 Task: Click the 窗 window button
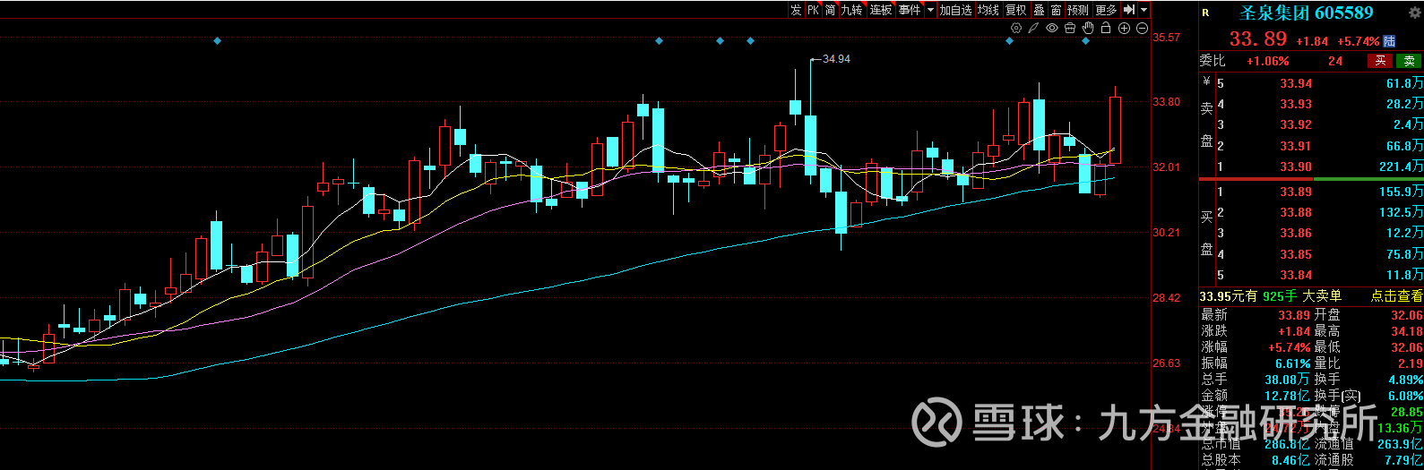coord(1056,10)
